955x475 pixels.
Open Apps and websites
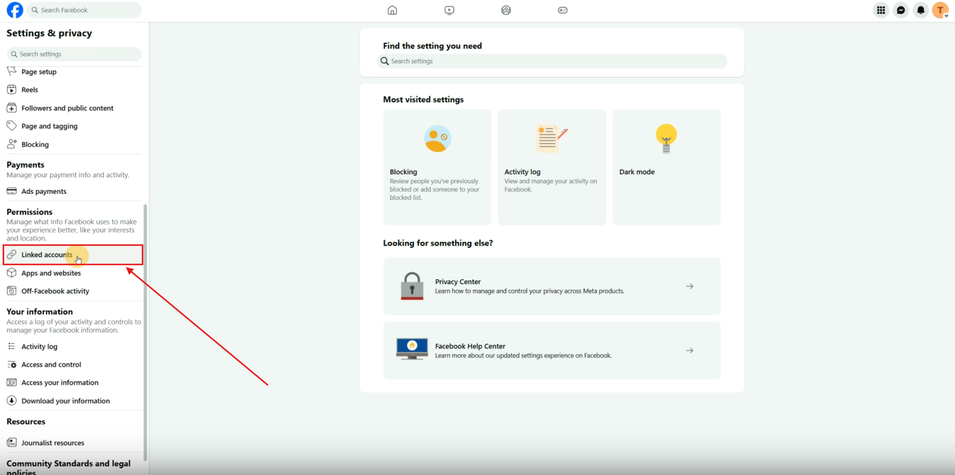(x=74, y=273)
